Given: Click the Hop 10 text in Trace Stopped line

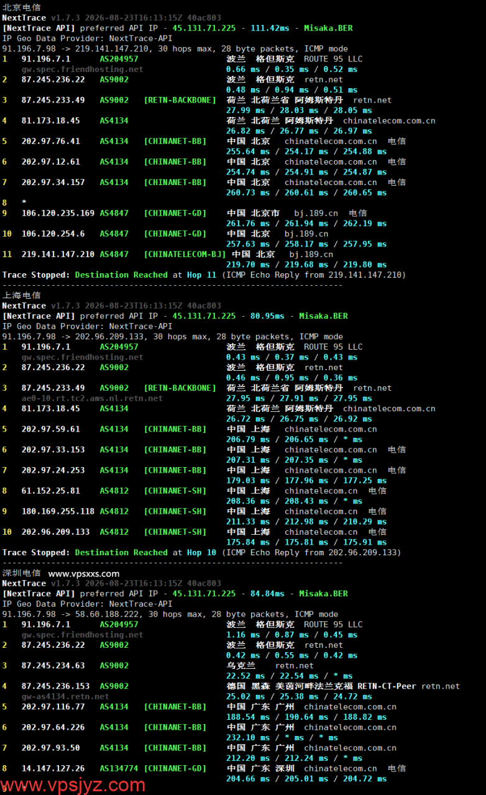Looking at the screenshot, I should (x=202, y=553).
